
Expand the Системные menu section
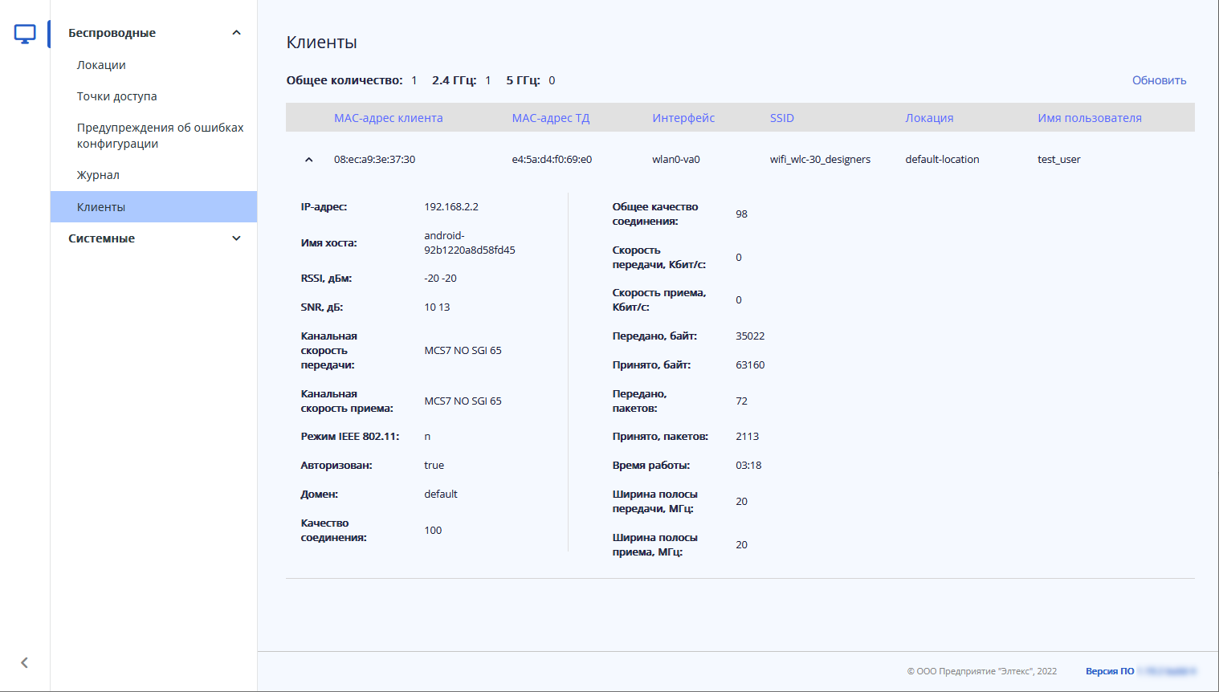pyautogui.click(x=236, y=238)
